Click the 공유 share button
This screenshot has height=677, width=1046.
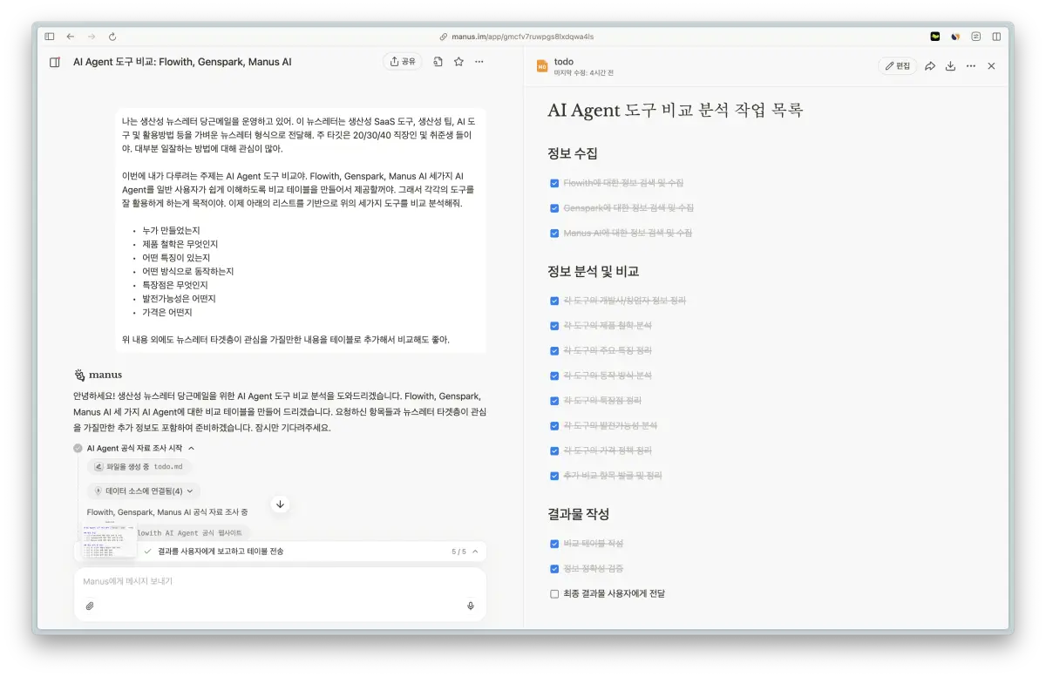coord(403,62)
